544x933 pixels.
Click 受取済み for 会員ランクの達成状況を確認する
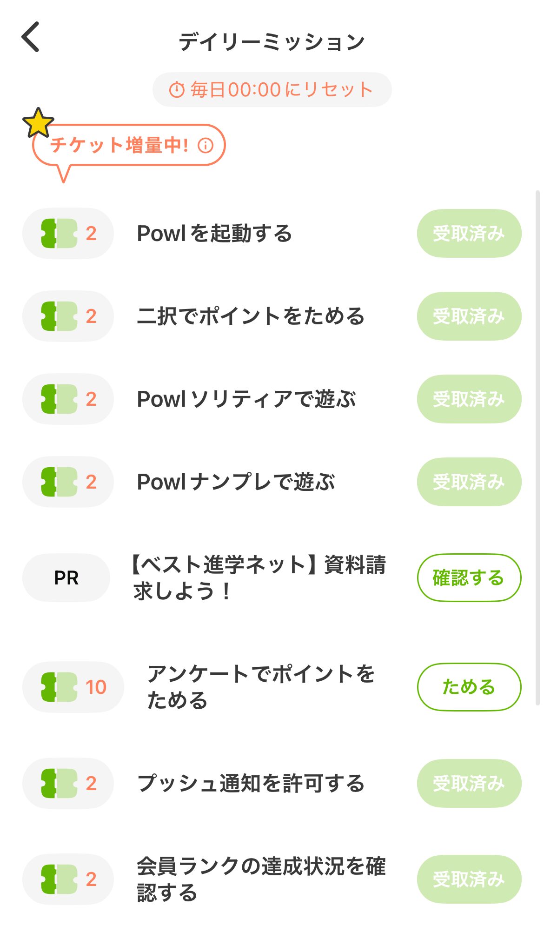pyautogui.click(x=469, y=879)
